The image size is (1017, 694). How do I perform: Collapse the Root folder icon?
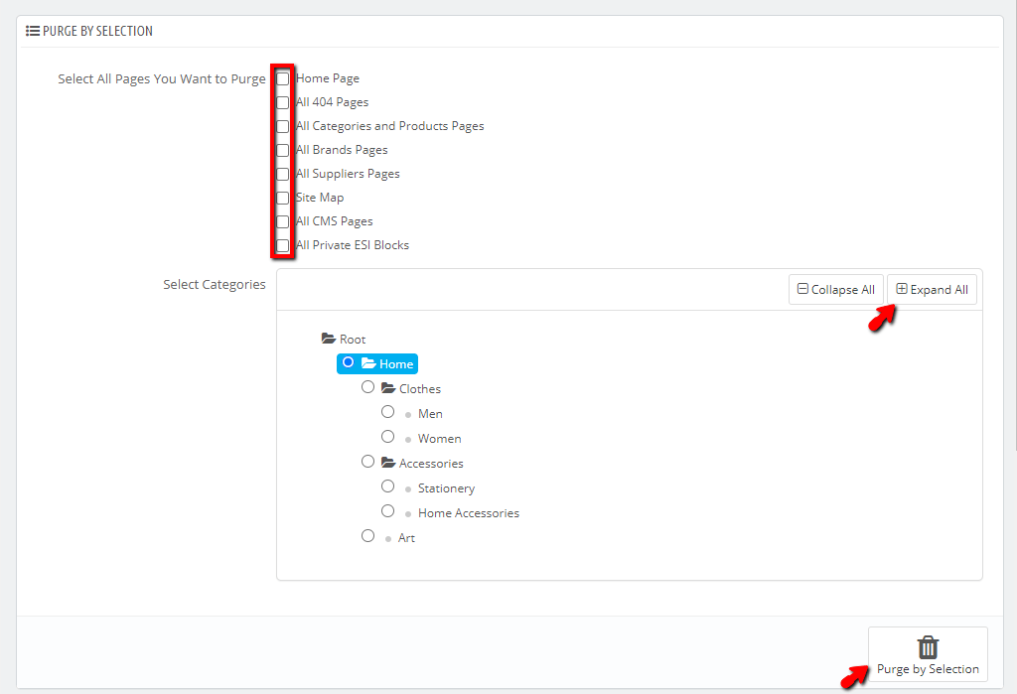[329, 339]
